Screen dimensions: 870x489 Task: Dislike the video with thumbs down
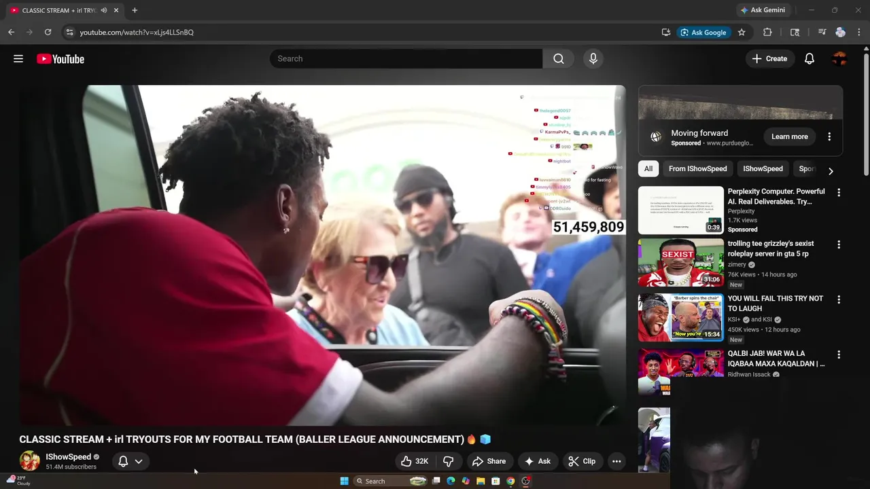(x=449, y=461)
